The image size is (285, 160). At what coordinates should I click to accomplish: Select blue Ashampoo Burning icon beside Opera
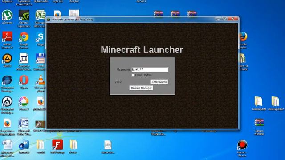click(x=7, y=80)
